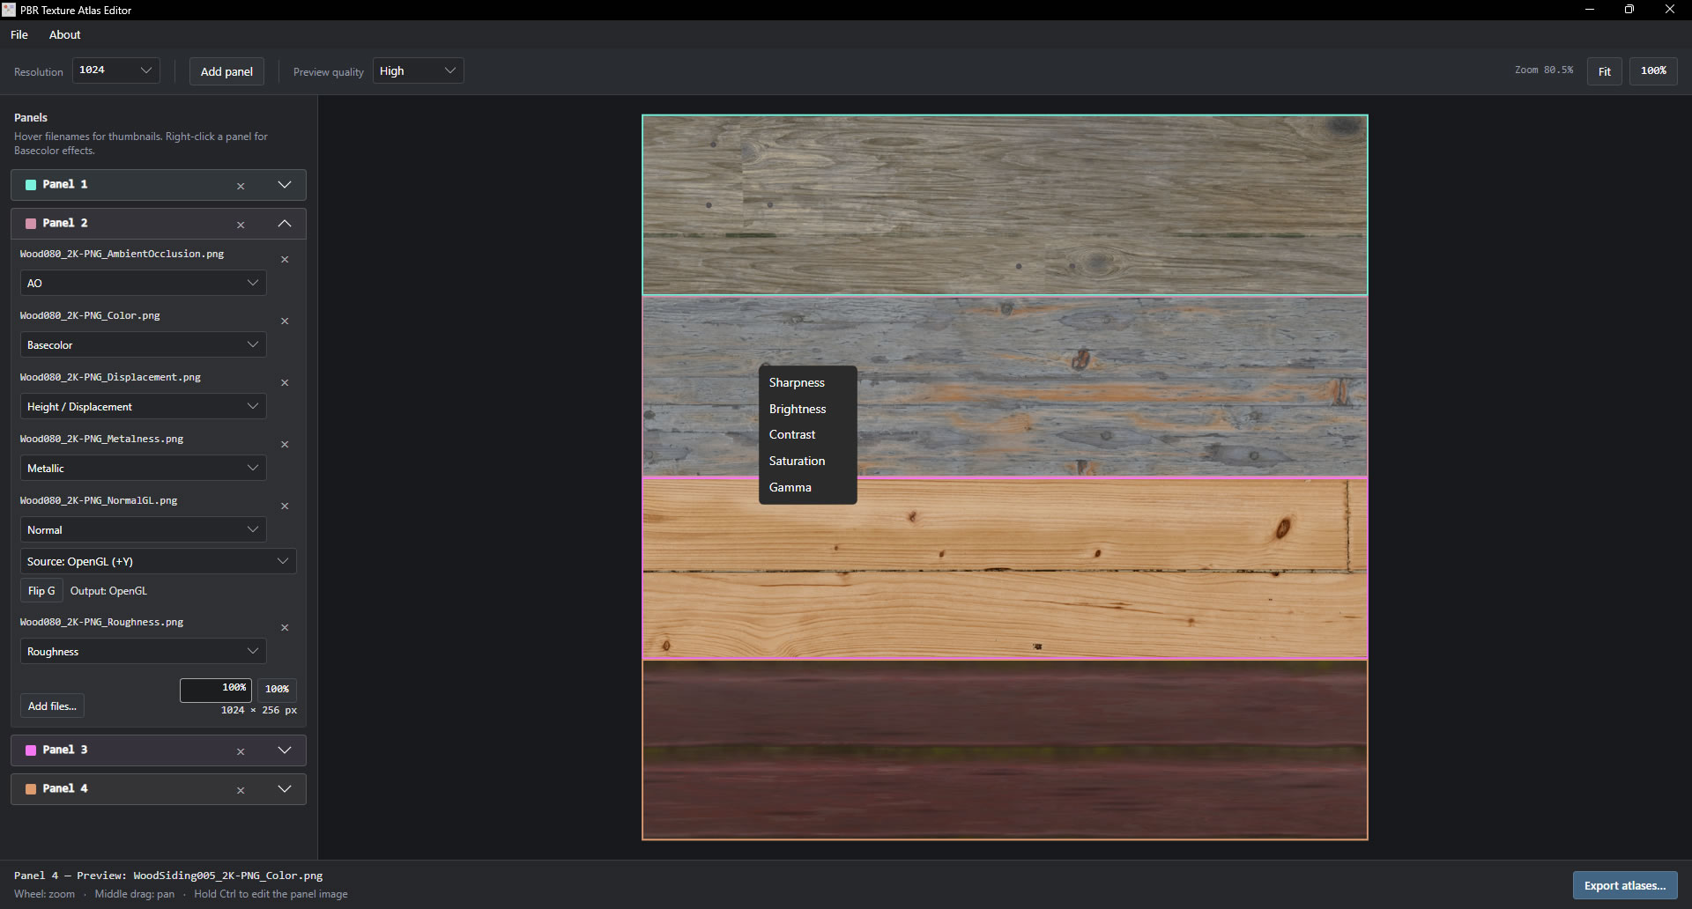Viewport: 1692px width, 909px height.
Task: Expand Panel 4 with its chevron
Action: point(285,789)
